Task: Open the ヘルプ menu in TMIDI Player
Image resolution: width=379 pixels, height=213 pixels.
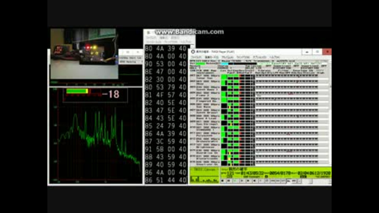Action: [x=274, y=57]
